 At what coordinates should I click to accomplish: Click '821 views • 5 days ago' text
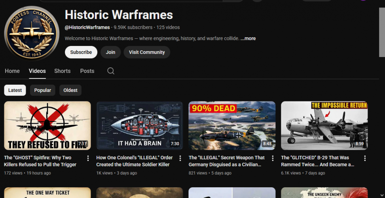coord(210,173)
